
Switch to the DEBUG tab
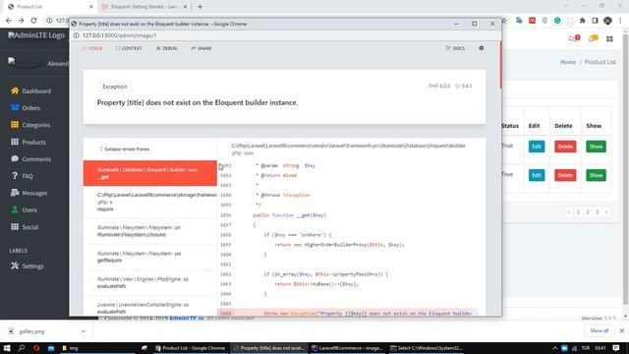point(166,48)
